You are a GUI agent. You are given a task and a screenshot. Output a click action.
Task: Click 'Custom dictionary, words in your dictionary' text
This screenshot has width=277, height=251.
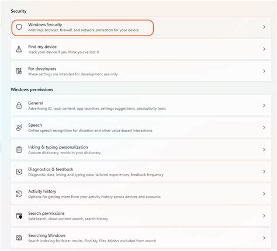pyautogui.click(x=64, y=152)
